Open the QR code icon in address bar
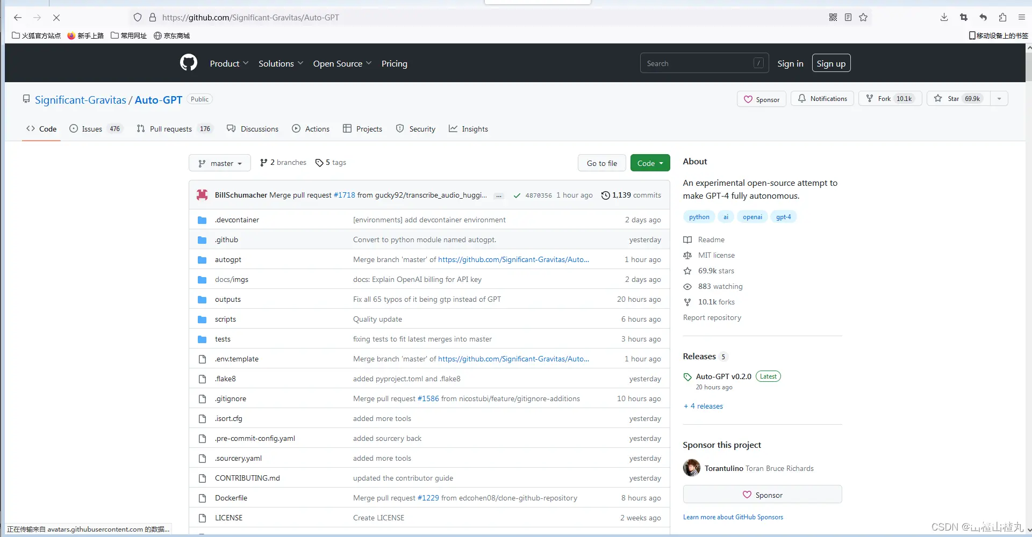Screen dimensions: 1032x537 (x=833, y=17)
